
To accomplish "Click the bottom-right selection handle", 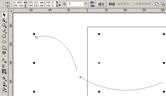I will (x=164, y=92).
